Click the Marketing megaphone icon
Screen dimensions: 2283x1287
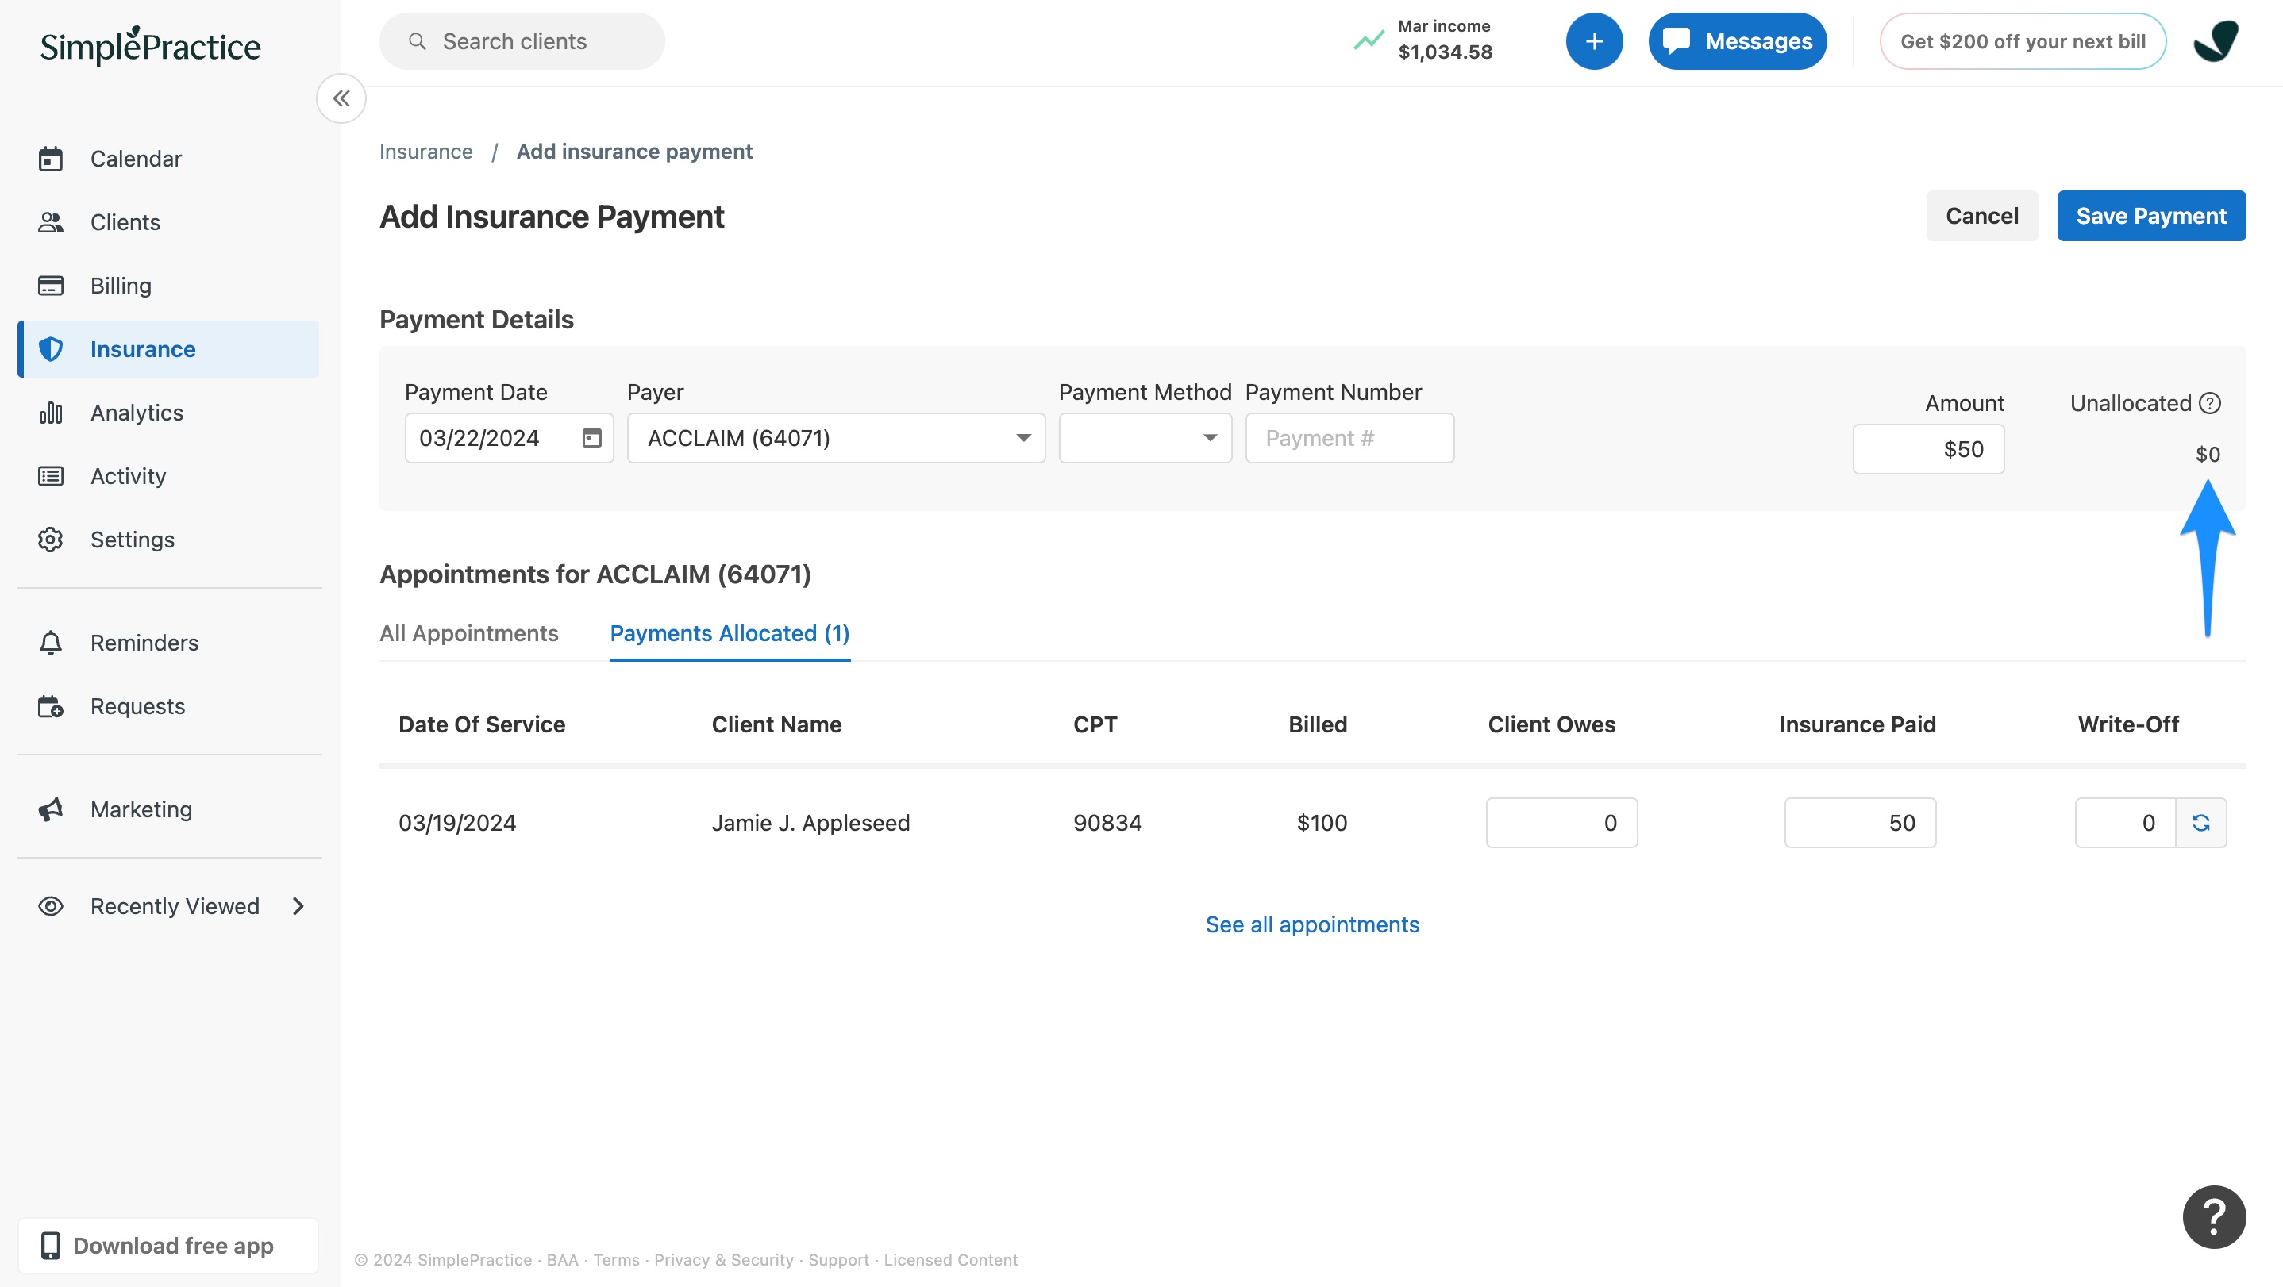point(51,809)
